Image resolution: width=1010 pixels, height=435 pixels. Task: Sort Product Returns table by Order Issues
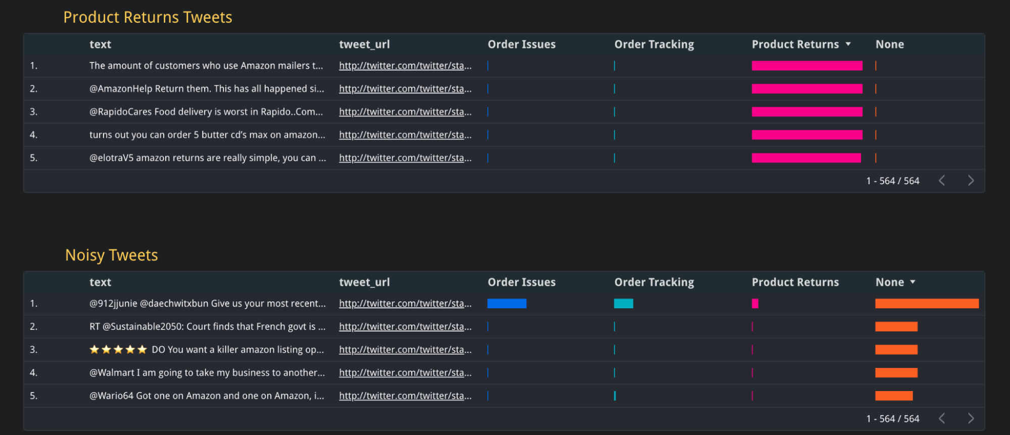[521, 44]
